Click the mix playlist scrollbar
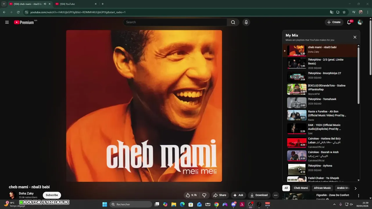The width and height of the screenshot is (372, 209). [x=358, y=75]
